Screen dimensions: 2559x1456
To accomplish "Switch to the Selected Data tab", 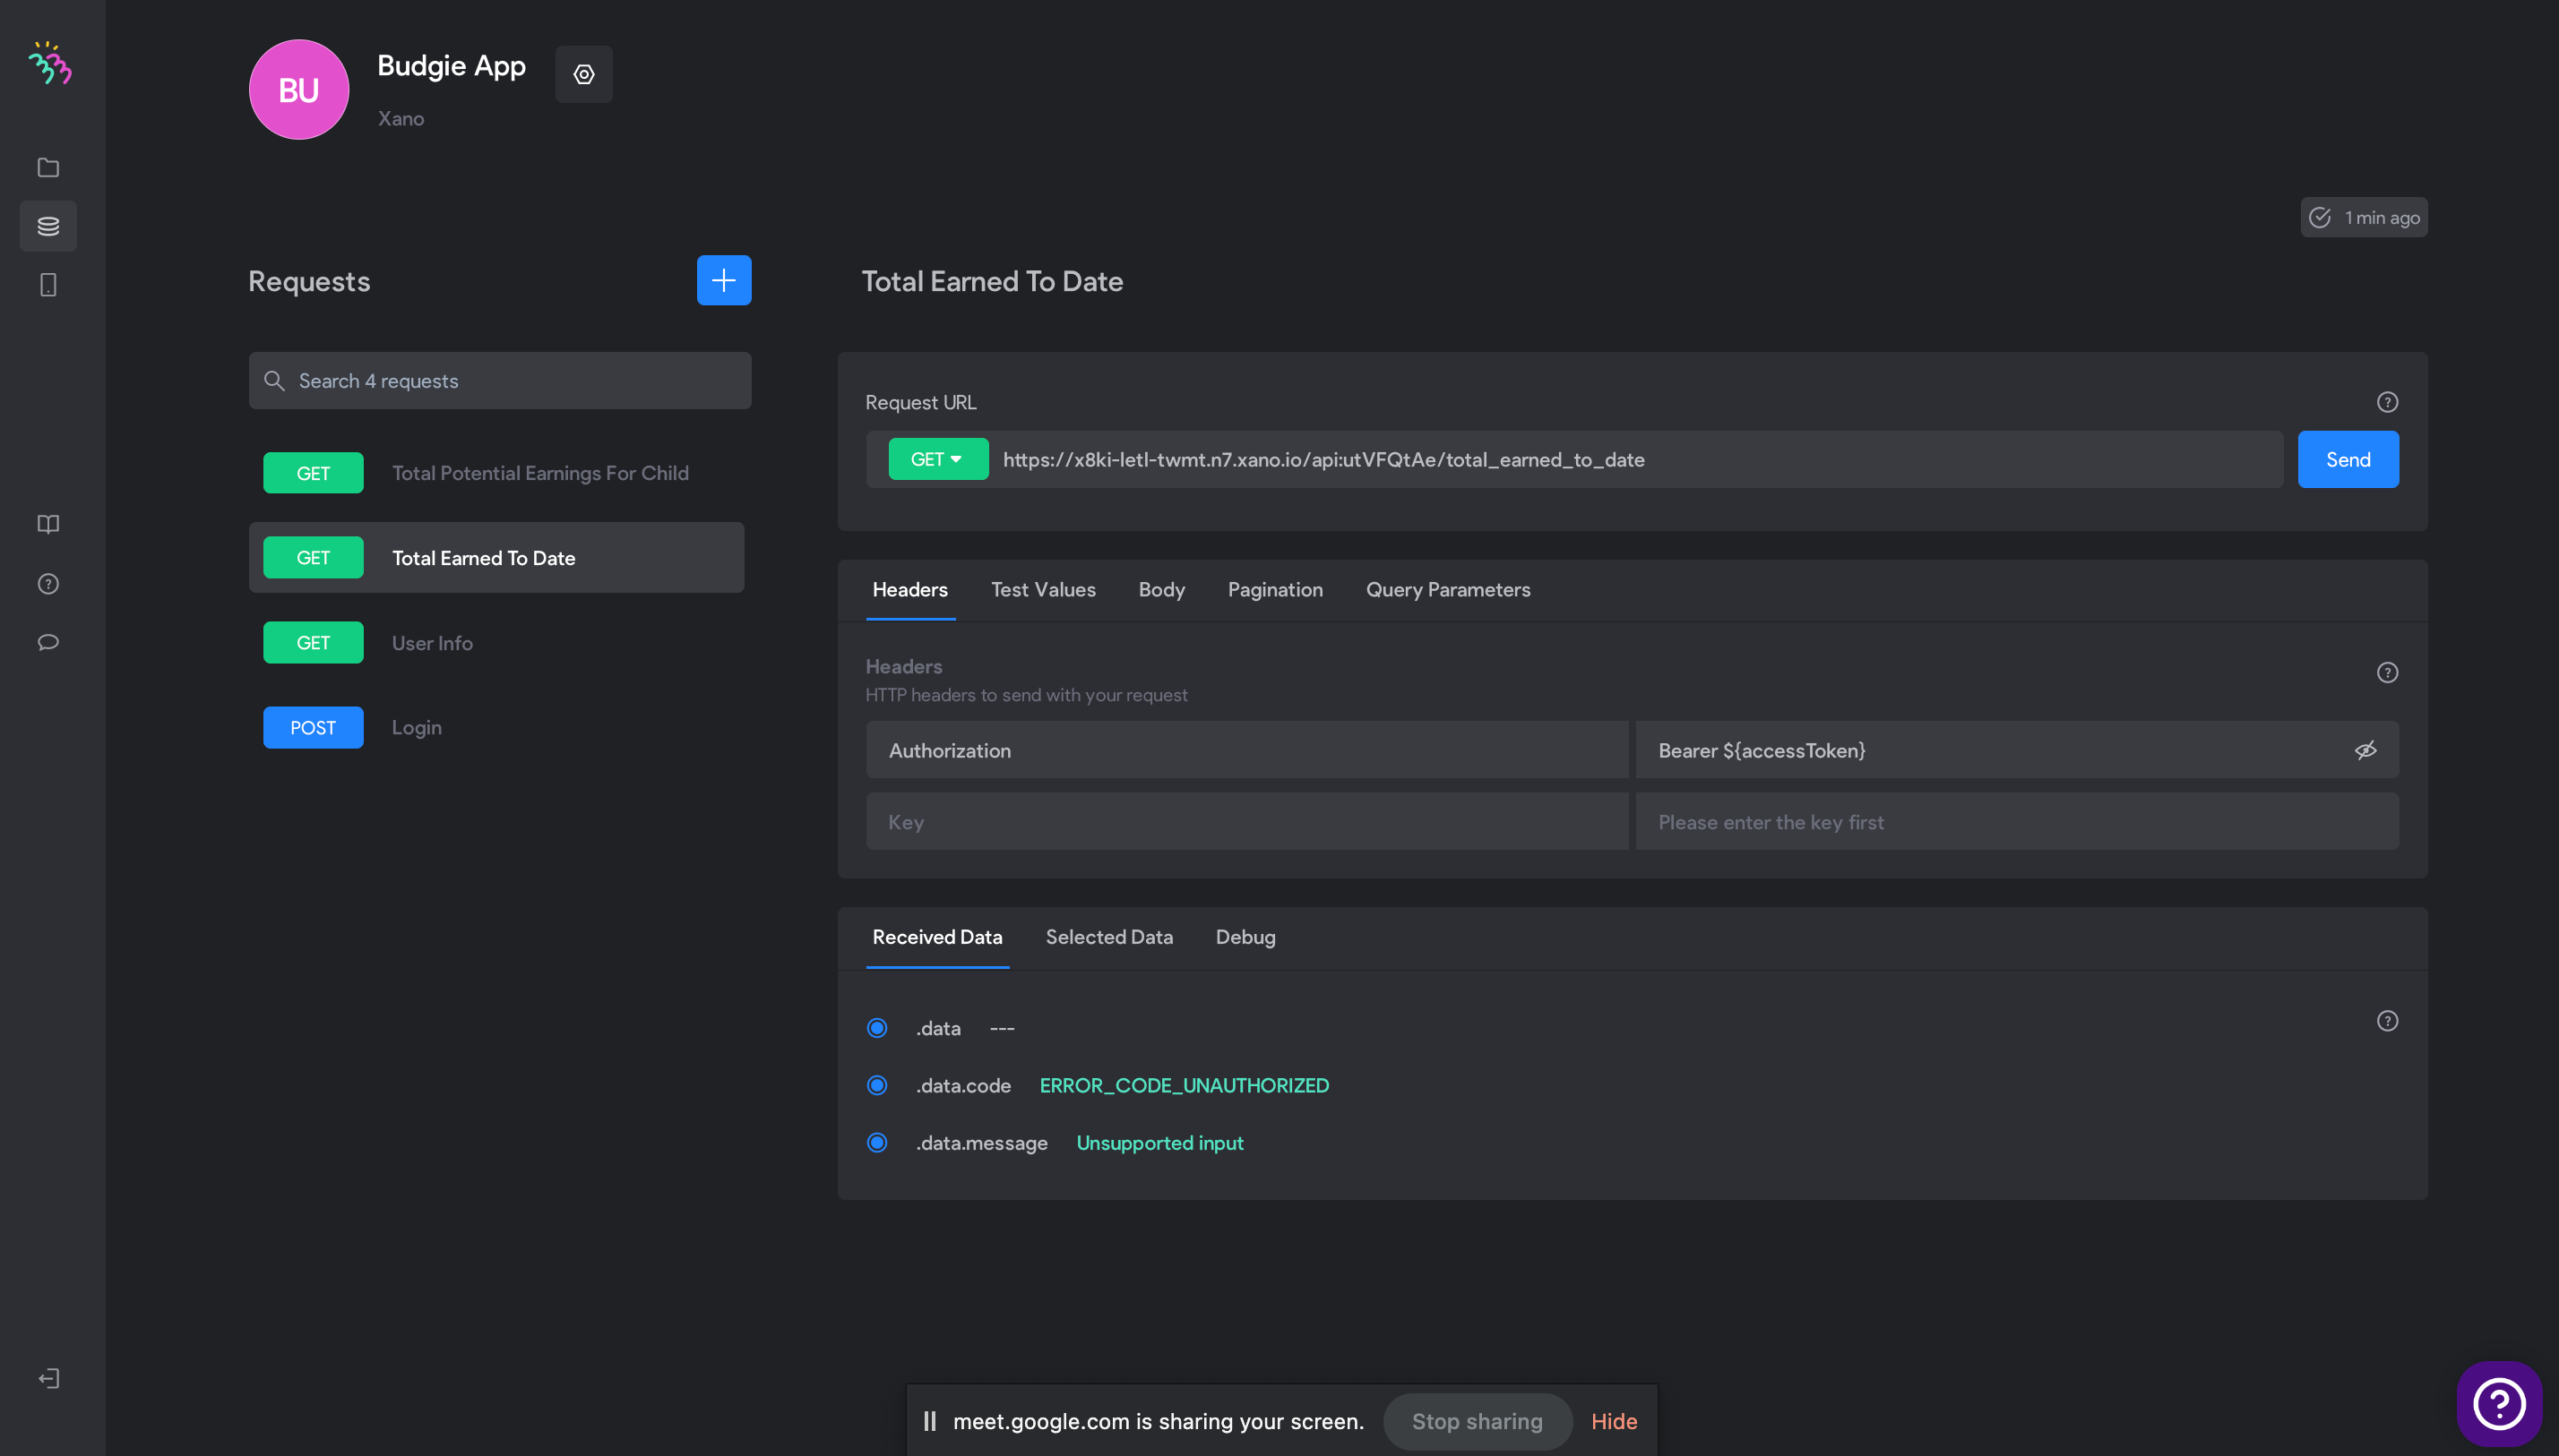I will pos(1108,937).
